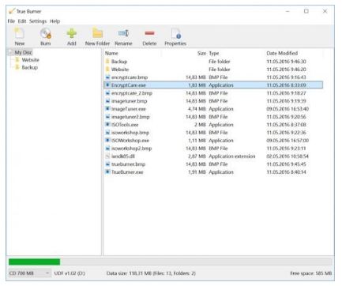Screen dimensions: 342x286
Task: Select the ImageTuner.exe file name
Action: click(x=129, y=109)
